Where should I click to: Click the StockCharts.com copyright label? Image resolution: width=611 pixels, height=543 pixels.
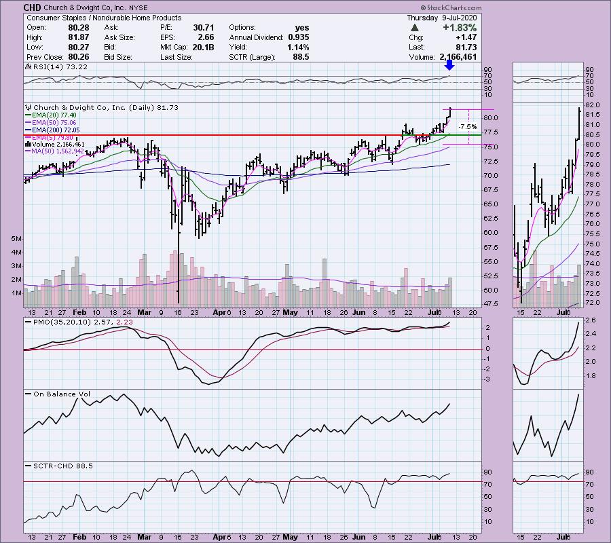[x=451, y=7]
